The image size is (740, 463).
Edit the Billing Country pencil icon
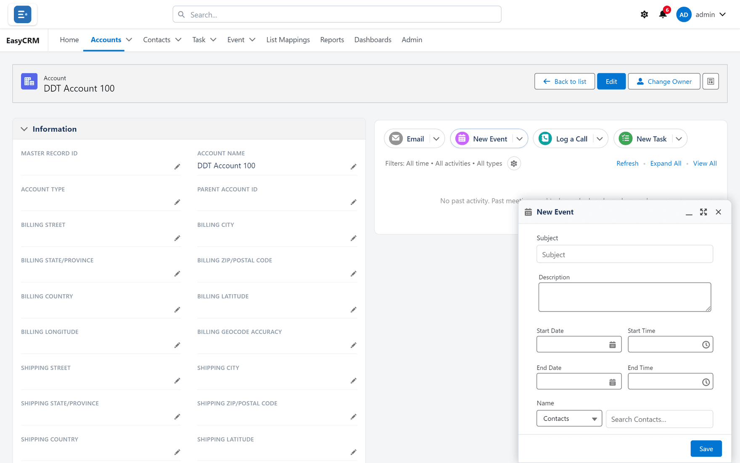[177, 310]
